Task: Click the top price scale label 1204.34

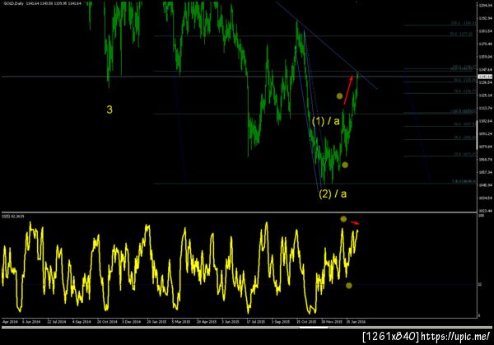Action: click(x=486, y=6)
